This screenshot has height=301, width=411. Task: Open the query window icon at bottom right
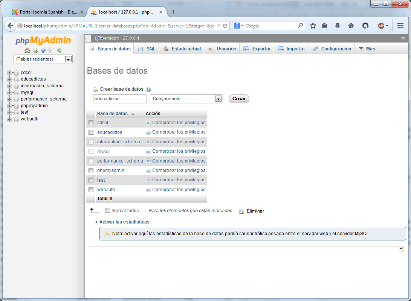pos(401,250)
